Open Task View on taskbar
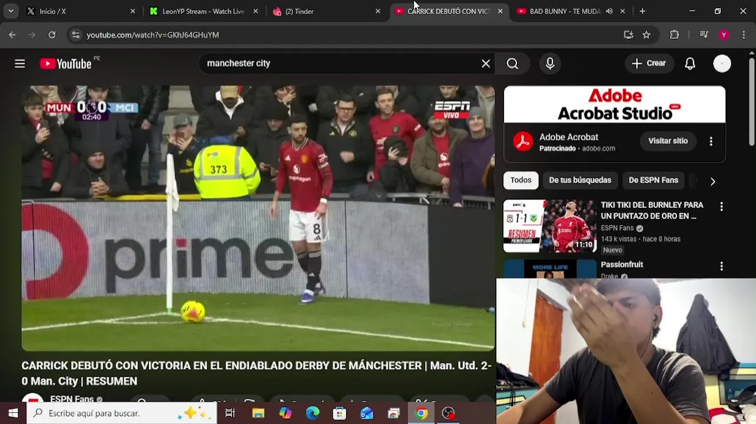Image resolution: width=756 pixels, height=424 pixels. coord(230,413)
